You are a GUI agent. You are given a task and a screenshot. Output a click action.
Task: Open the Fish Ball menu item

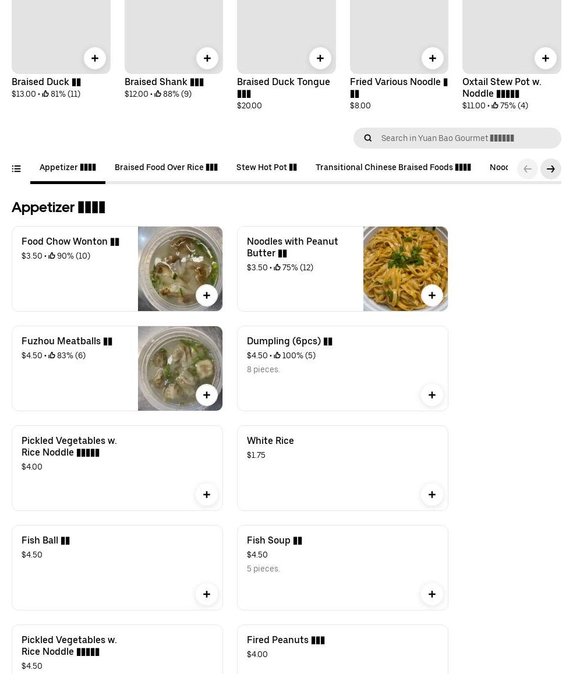pos(45,541)
